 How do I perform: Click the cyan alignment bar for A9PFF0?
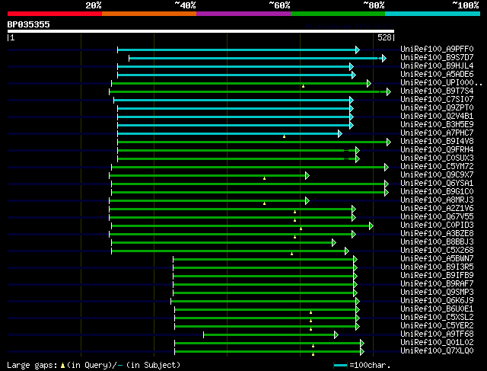pyautogui.click(x=237, y=50)
